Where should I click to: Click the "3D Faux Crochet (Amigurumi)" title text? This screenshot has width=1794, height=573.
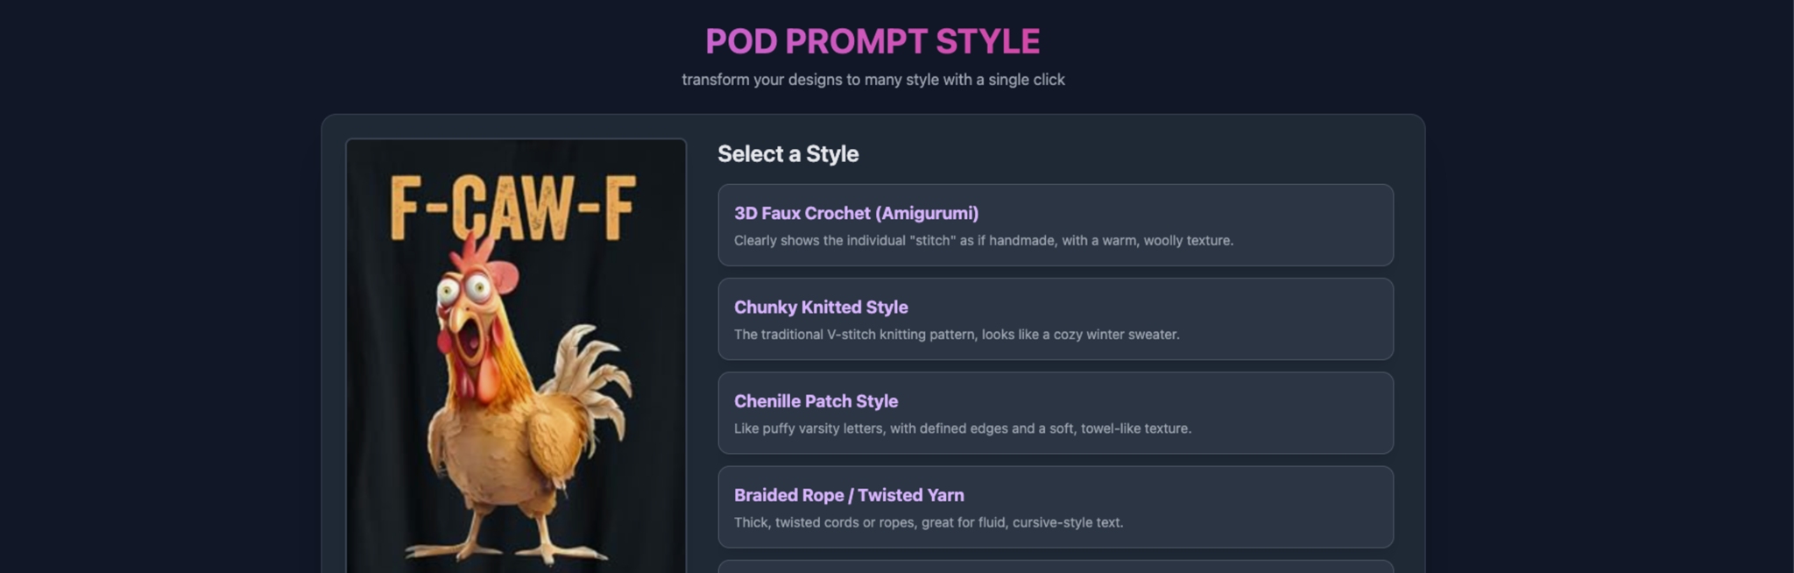(x=856, y=213)
